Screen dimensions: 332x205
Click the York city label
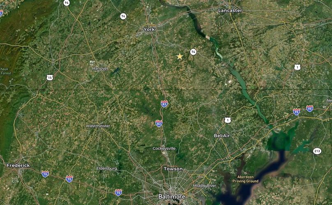click(x=149, y=29)
